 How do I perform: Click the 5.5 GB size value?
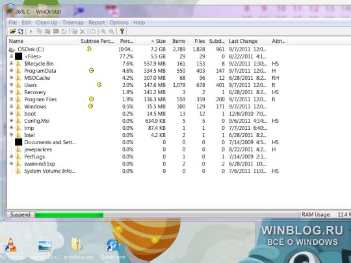tap(158, 56)
